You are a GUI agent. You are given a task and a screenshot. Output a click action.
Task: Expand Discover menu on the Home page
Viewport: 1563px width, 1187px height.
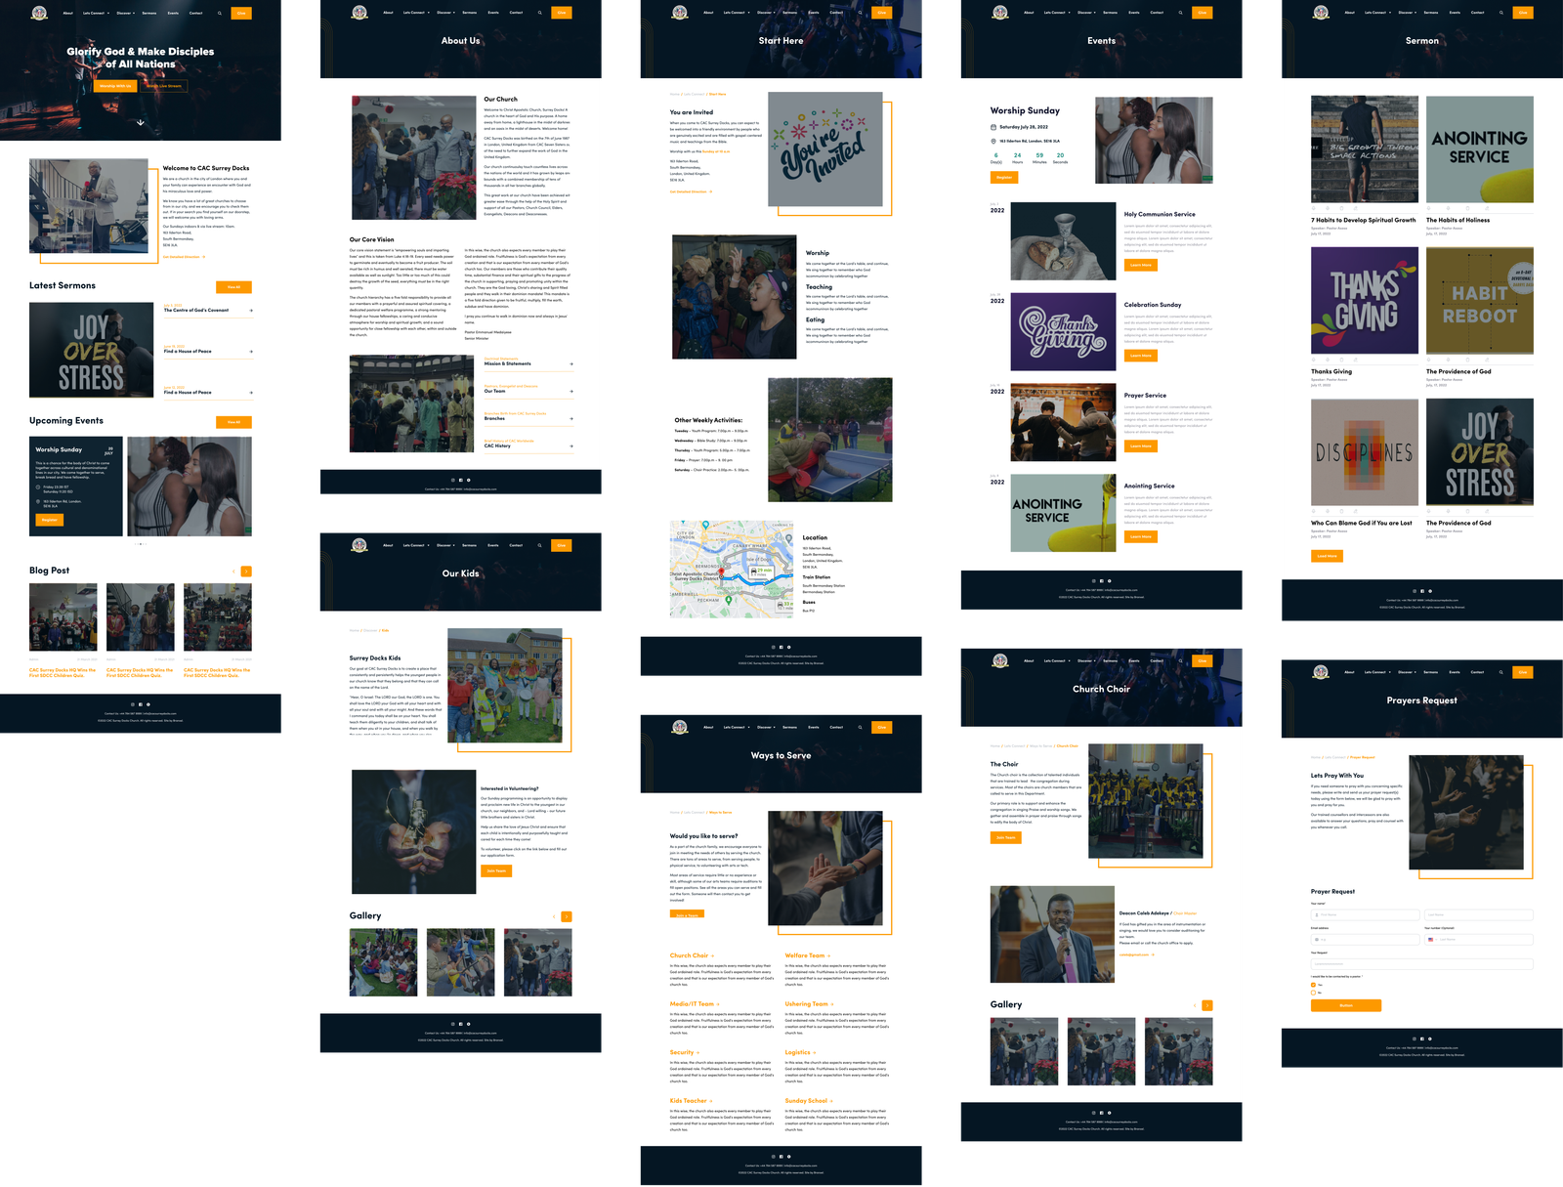[x=125, y=14]
